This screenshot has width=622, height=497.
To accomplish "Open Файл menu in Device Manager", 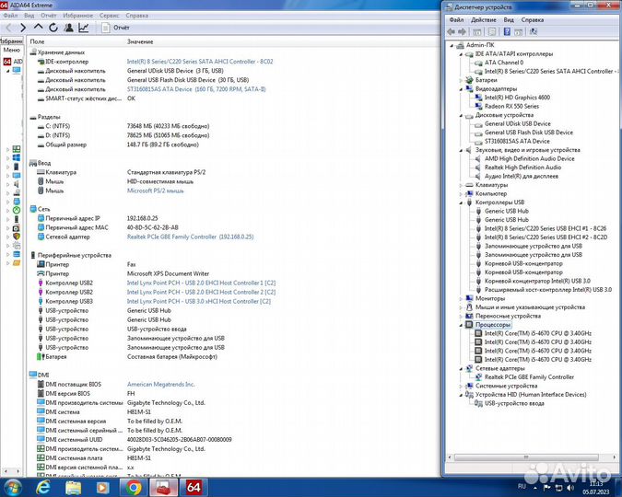I will (x=456, y=19).
